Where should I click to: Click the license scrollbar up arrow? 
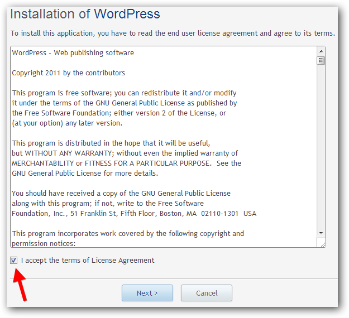click(x=321, y=51)
